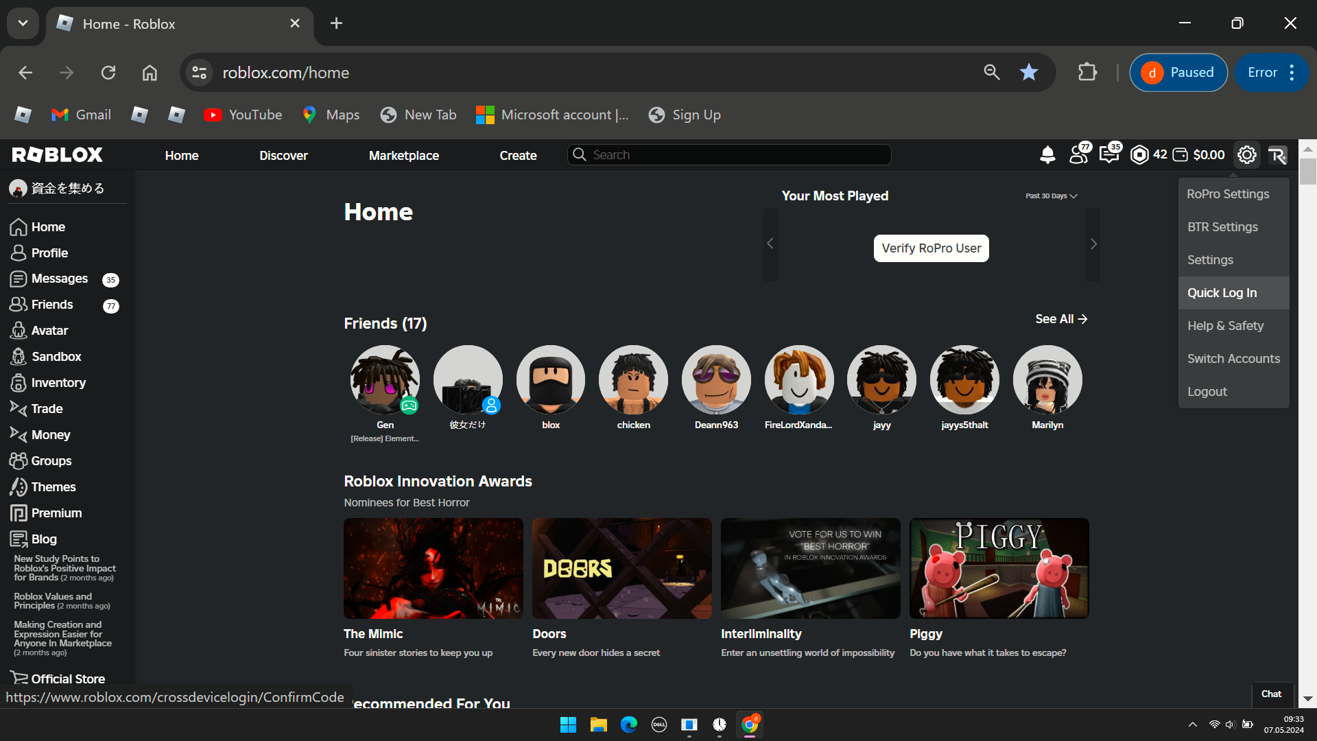Show hidden system tray icons
This screenshot has height=741, width=1317.
(x=1193, y=725)
